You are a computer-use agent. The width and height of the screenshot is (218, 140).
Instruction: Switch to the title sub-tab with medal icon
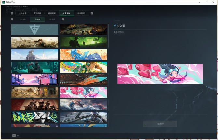click(52, 19)
